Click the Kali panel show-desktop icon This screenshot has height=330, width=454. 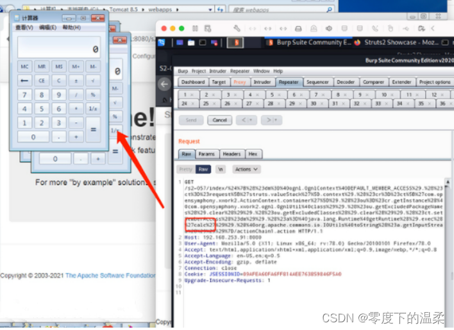click(x=180, y=42)
